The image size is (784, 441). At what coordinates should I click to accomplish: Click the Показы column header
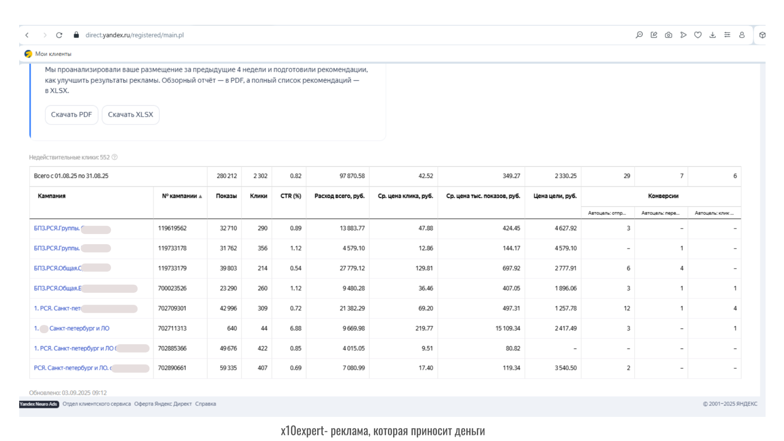point(226,196)
